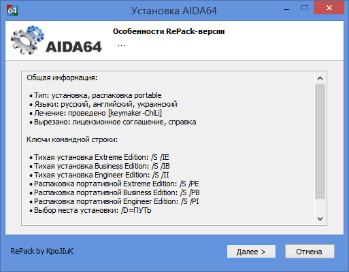Click the ellipsis subtitle under the heading

[121, 46]
